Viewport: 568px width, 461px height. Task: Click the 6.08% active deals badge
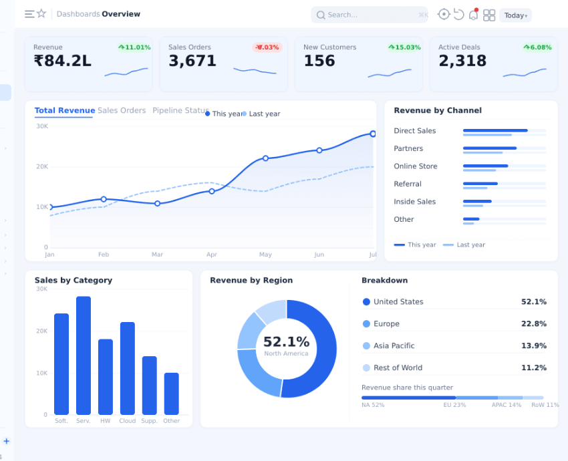[537, 47]
